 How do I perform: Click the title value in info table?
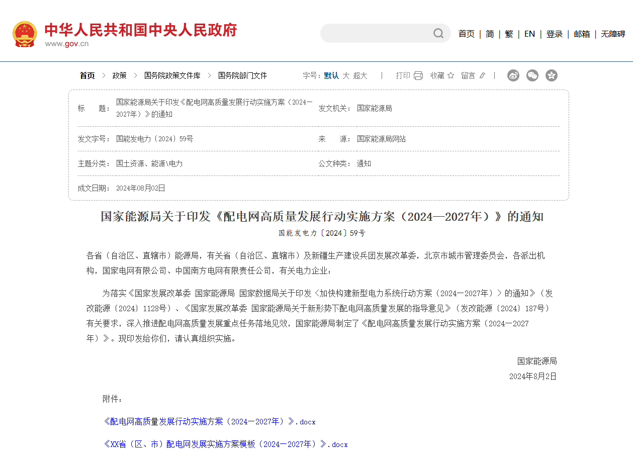214,108
